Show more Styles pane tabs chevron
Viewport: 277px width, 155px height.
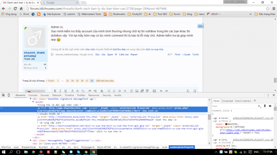click(x=255, y=101)
